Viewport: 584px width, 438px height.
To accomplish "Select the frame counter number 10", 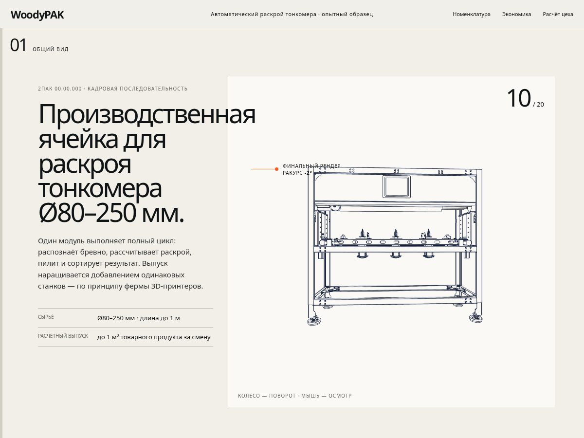I will click(x=518, y=98).
